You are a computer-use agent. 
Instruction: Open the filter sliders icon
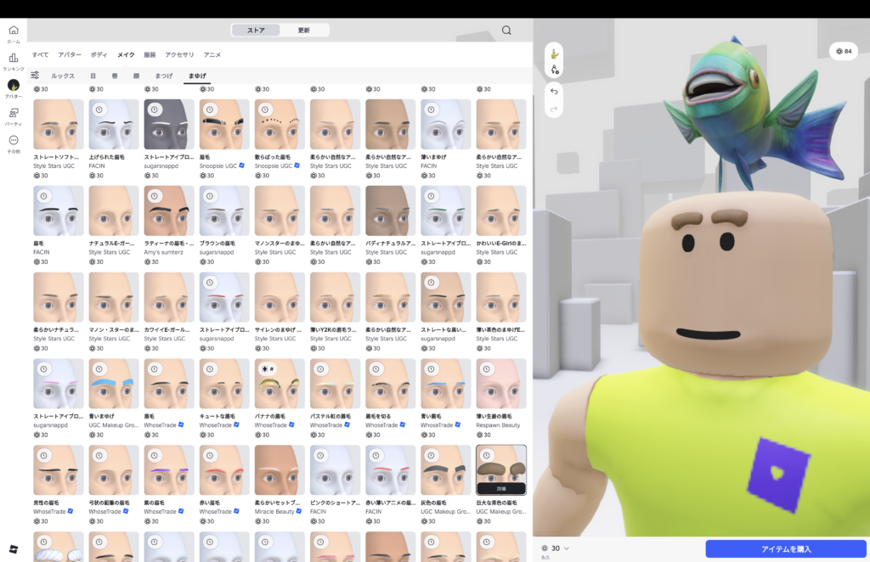tap(35, 76)
